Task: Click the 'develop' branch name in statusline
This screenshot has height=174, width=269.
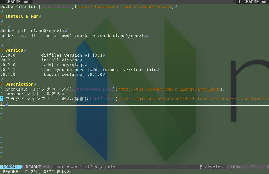Action: pos(214,167)
